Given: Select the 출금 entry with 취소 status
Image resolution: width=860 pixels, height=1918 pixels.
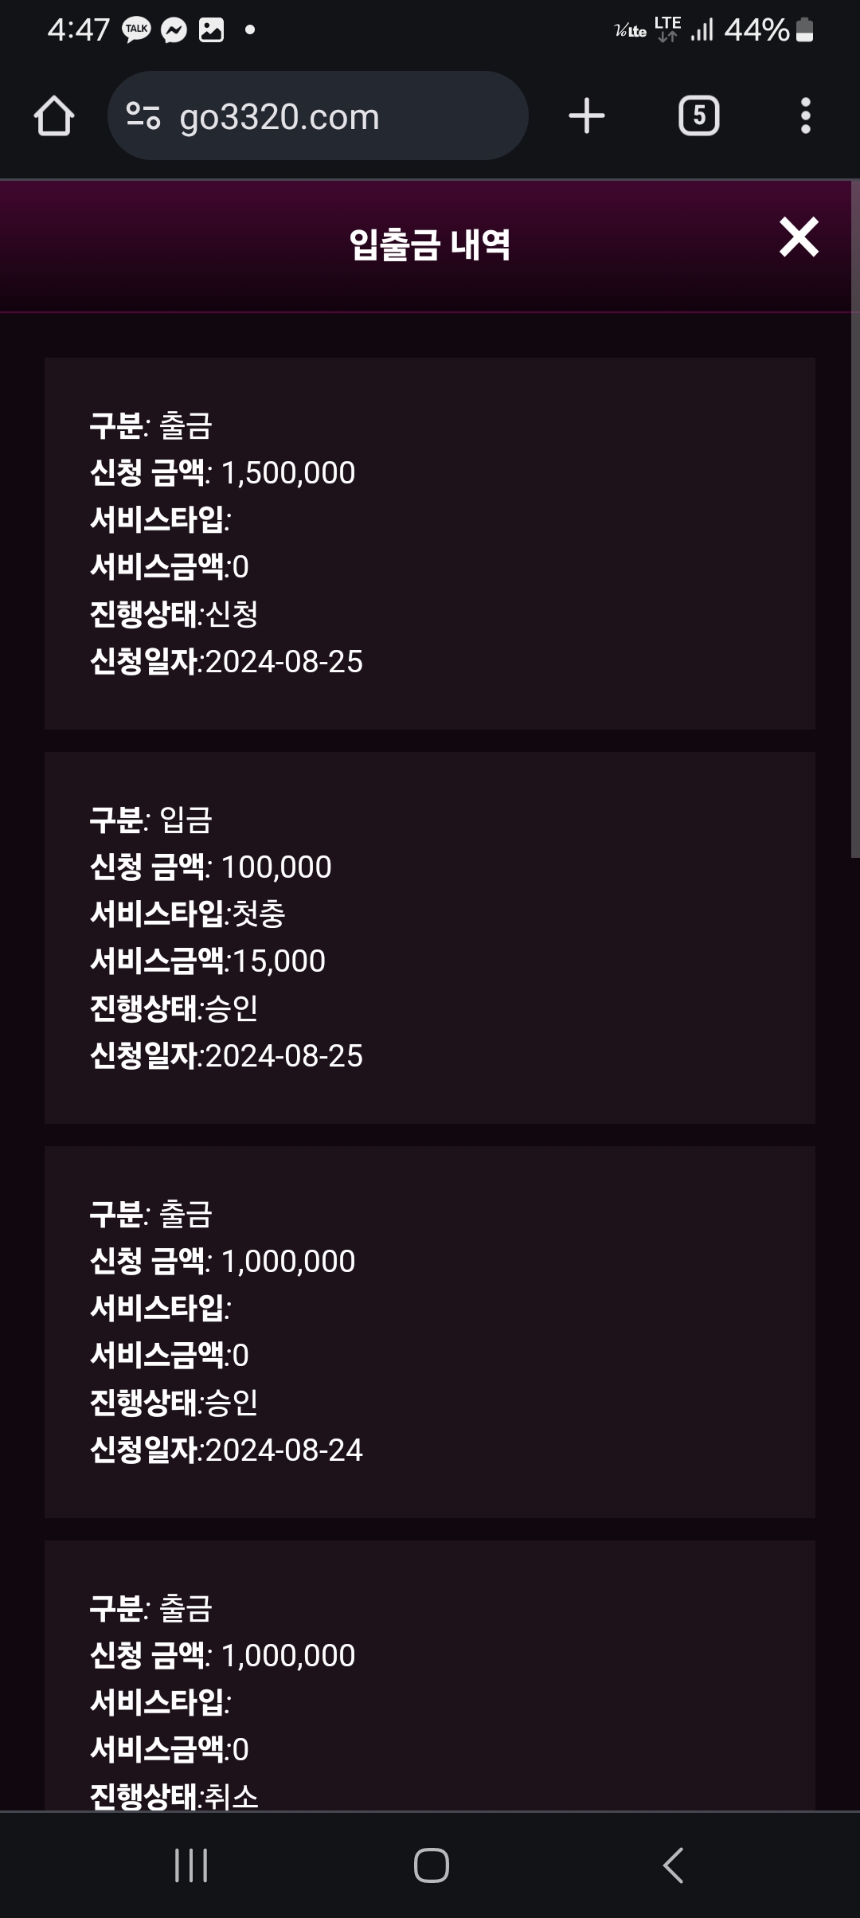Looking at the screenshot, I should coord(430,1681).
